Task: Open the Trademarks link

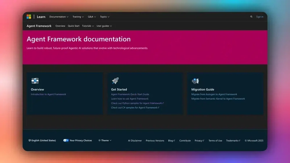Action: [233, 141]
